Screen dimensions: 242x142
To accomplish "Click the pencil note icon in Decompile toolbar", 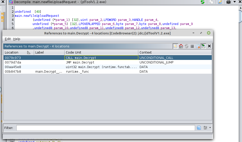I will (220, 2).
